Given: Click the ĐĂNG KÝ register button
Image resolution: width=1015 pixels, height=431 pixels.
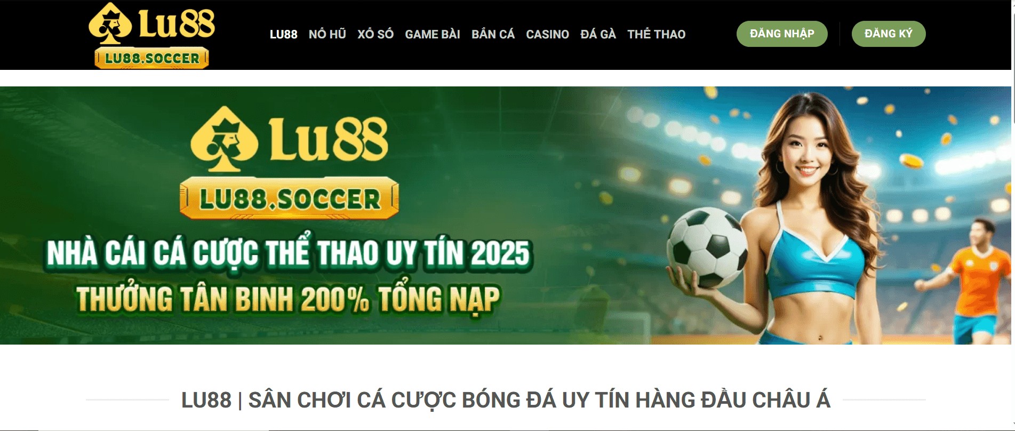Looking at the screenshot, I should pos(889,34).
